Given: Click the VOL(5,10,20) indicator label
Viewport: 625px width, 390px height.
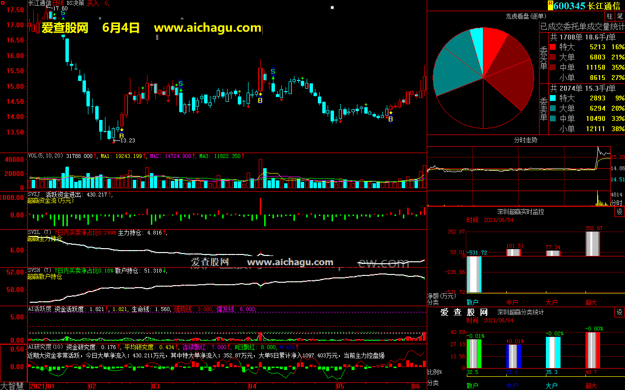Looking at the screenshot, I should 46,156.
